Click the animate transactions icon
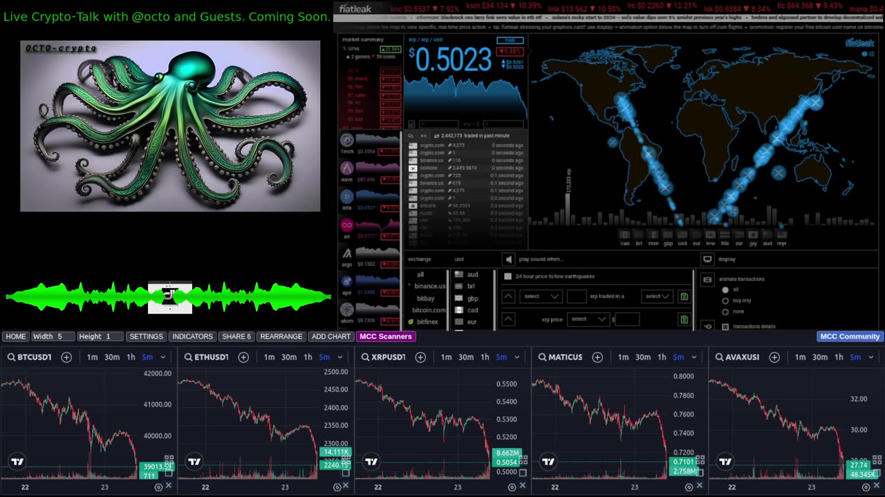The height and width of the screenshot is (497, 885). click(707, 280)
